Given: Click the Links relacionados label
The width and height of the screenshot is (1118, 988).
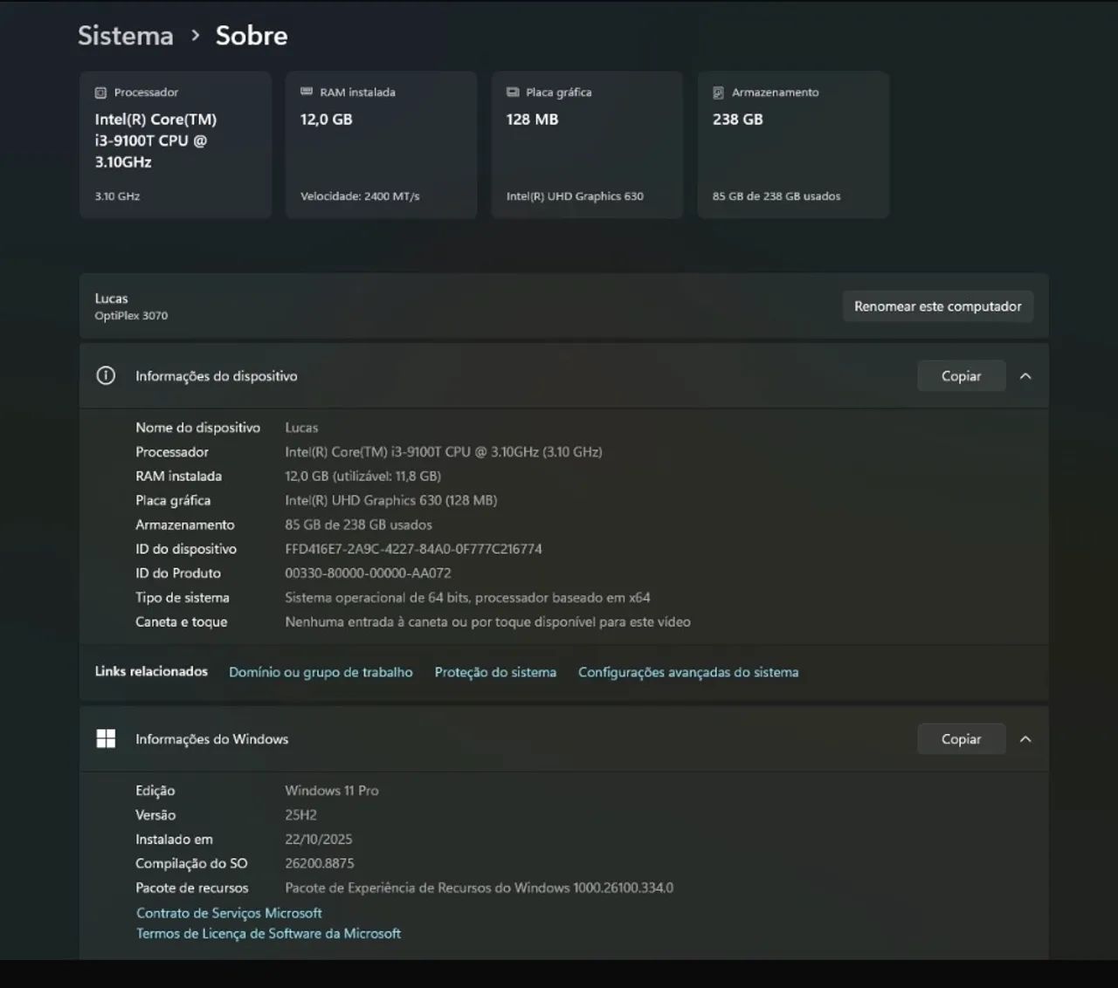Looking at the screenshot, I should (151, 671).
